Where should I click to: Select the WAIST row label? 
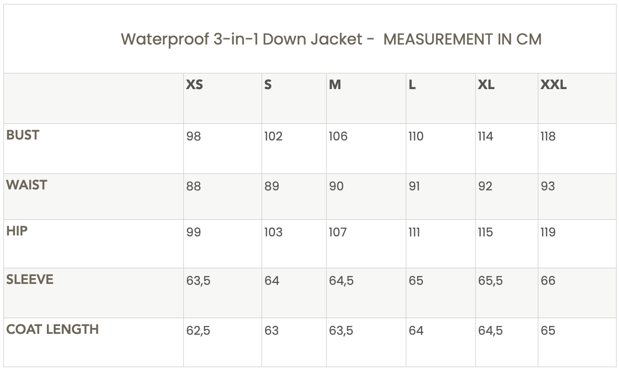click(x=27, y=185)
